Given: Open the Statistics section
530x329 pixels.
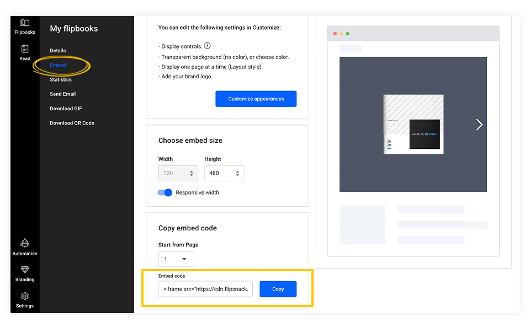Looking at the screenshot, I should coord(60,79).
